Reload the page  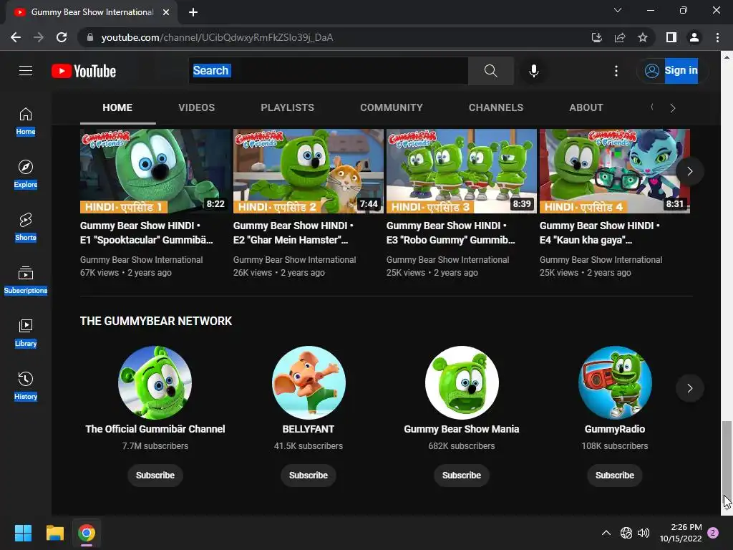[62, 37]
